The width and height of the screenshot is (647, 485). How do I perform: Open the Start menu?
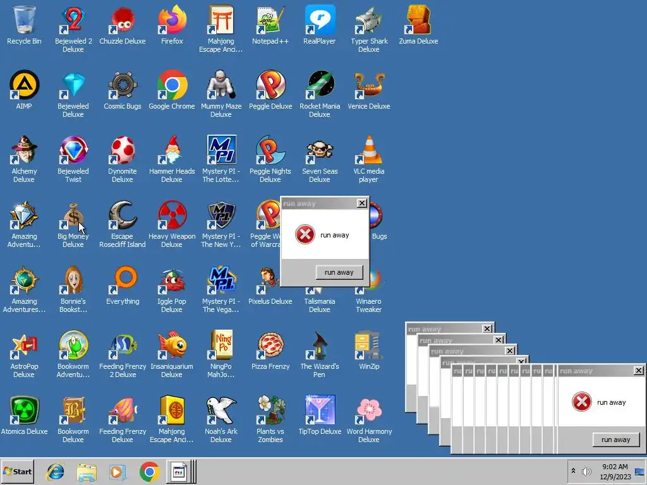pyautogui.click(x=17, y=471)
